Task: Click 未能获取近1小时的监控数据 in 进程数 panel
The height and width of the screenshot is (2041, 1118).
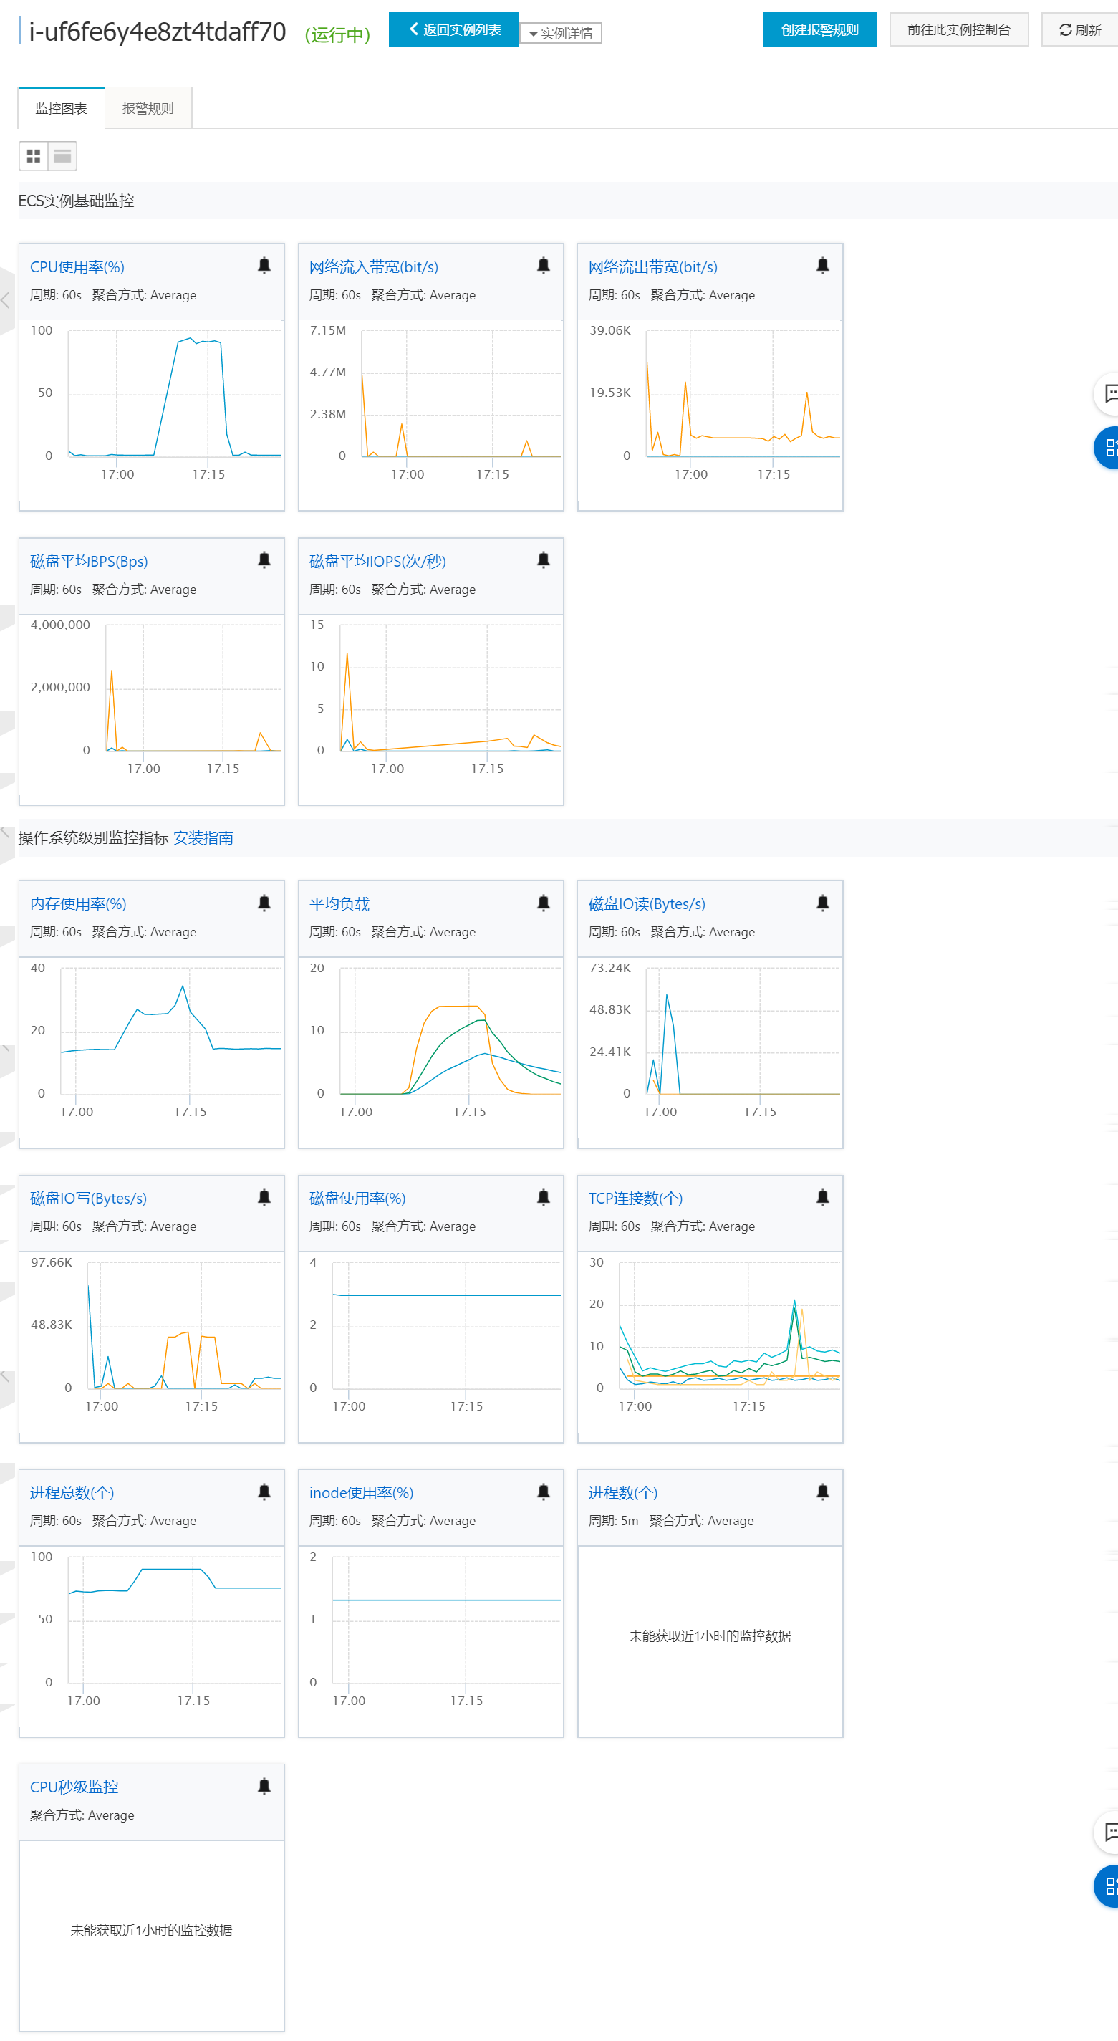Action: tap(710, 1636)
